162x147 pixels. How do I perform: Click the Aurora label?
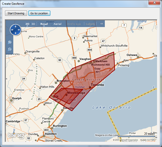[89, 40]
